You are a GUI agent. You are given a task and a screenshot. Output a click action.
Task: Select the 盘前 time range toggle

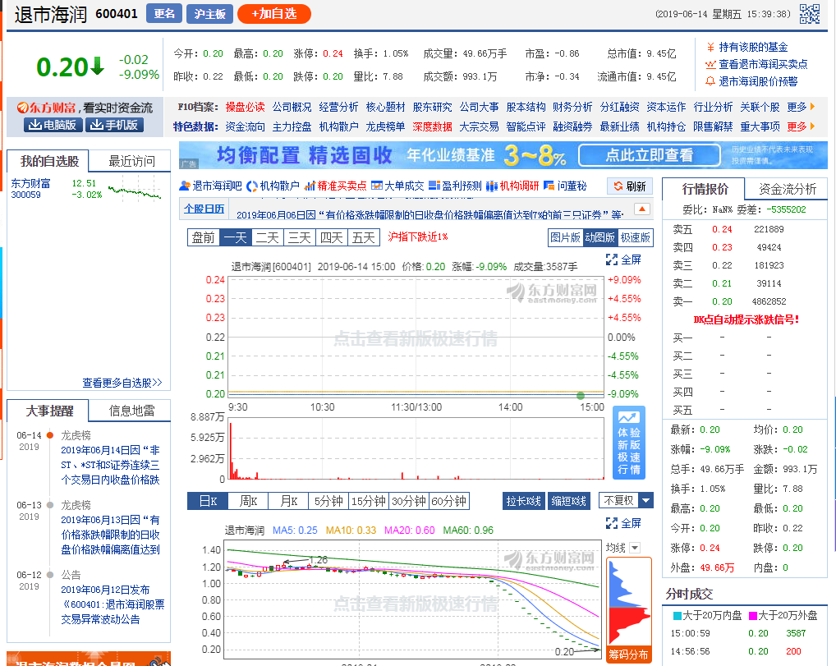click(204, 238)
